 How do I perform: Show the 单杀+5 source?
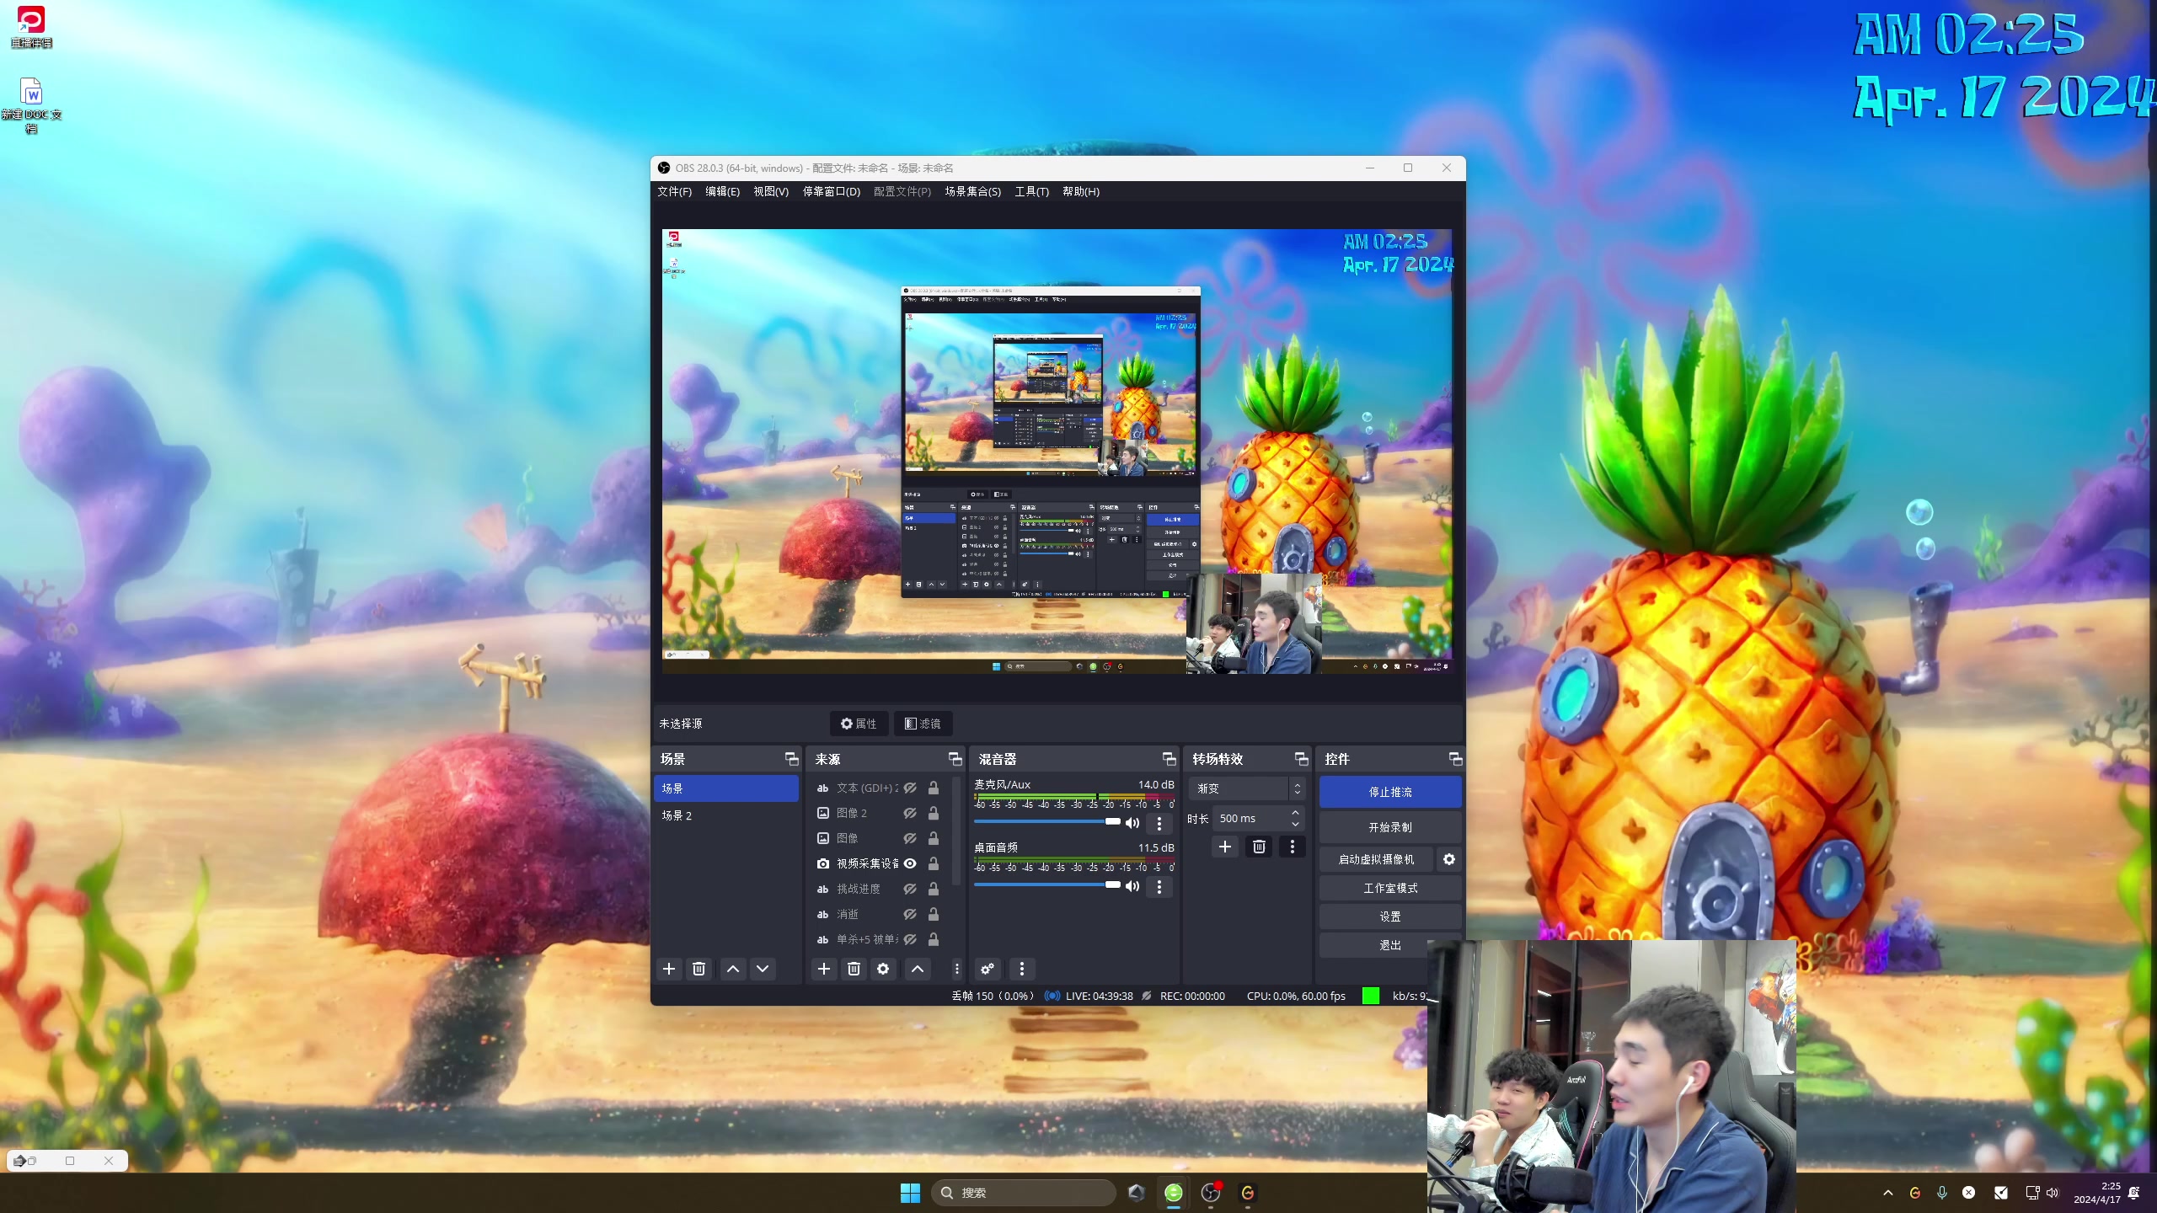(x=910, y=939)
